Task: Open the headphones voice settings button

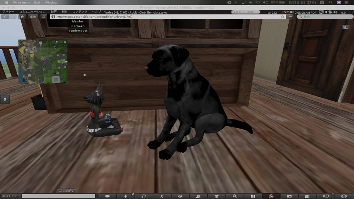Action: 143,196
